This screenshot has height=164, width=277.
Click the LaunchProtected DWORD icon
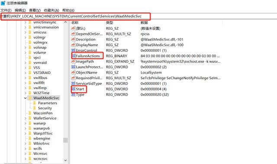[x=73, y=67]
